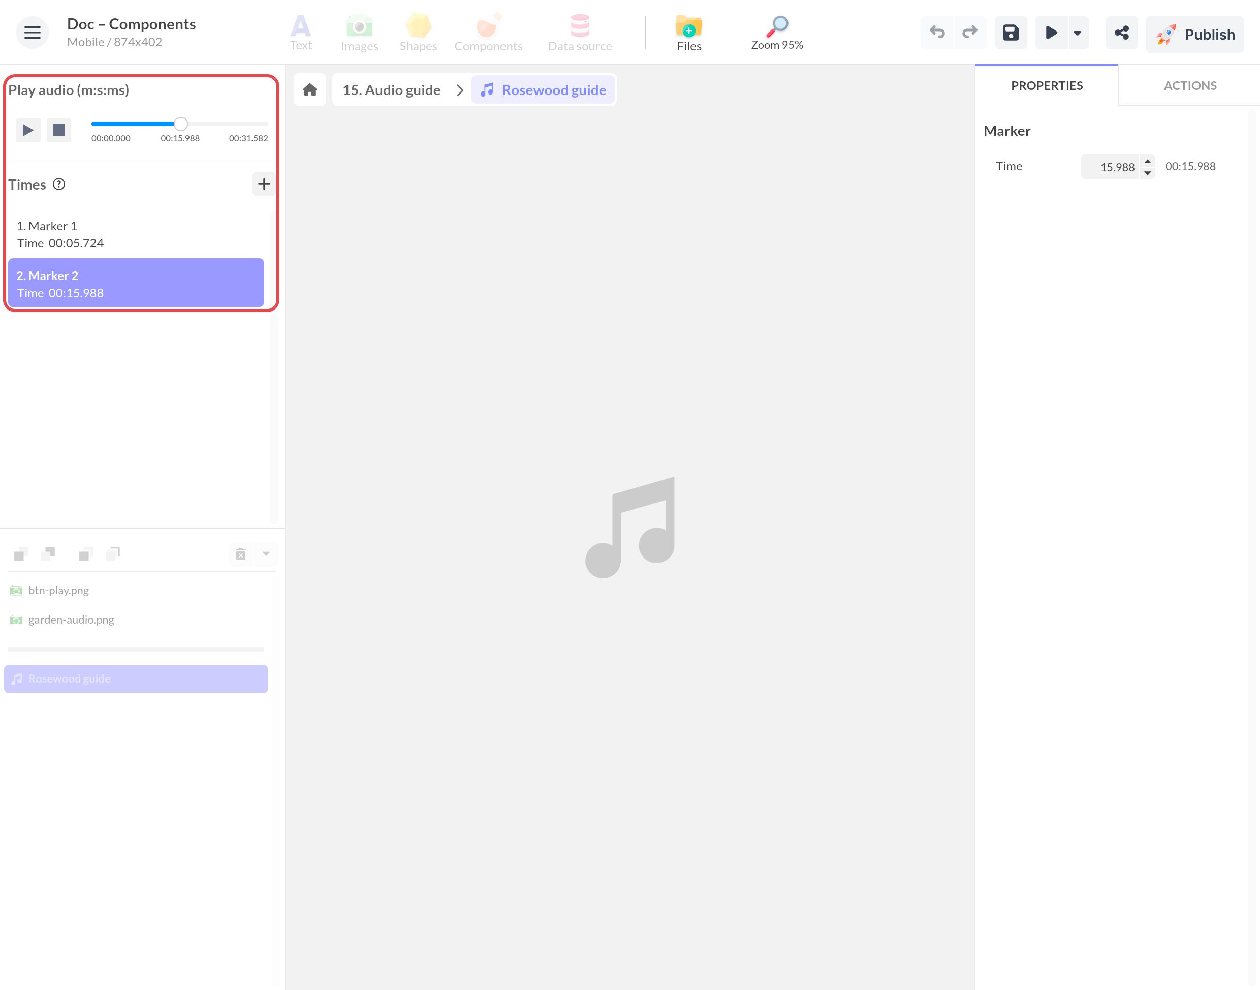Select the Rosewood guide layer
The width and height of the screenshot is (1260, 990).
pyautogui.click(x=136, y=679)
